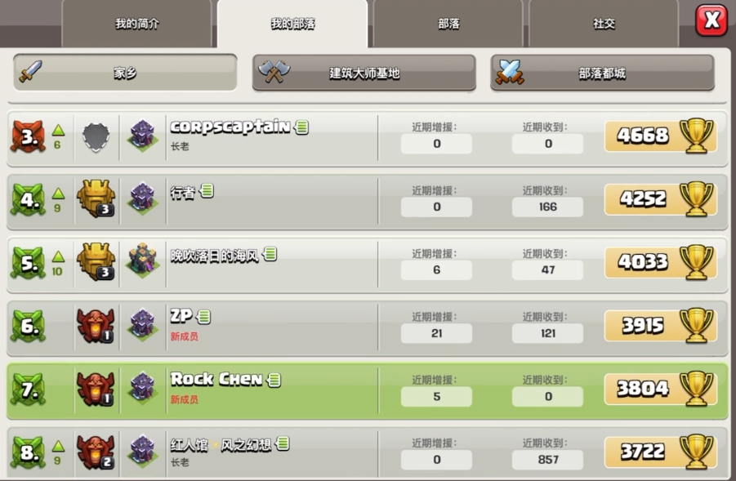736x481 pixels.
Task: Select the 家乡 home village button
Action: [125, 72]
